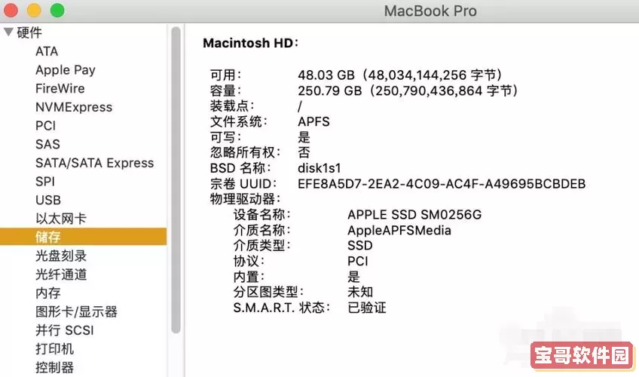Select FireWire in the sidebar
Screen dimensions: 639x377
pos(60,88)
